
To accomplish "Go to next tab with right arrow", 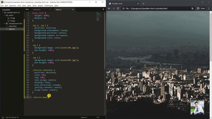I will point(28,10).
